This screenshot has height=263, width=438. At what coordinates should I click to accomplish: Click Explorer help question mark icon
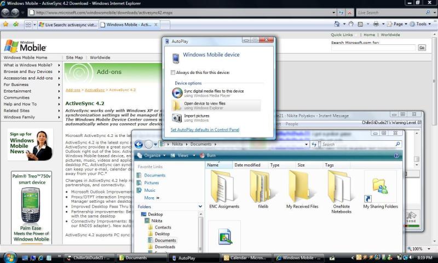396,156
